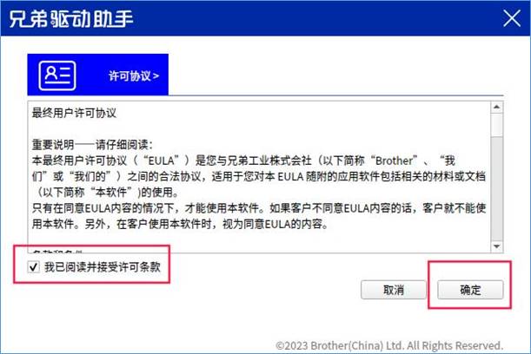Untick the 我已阅读并接受许可条款 checkbox
The image size is (531, 354).
(33, 267)
